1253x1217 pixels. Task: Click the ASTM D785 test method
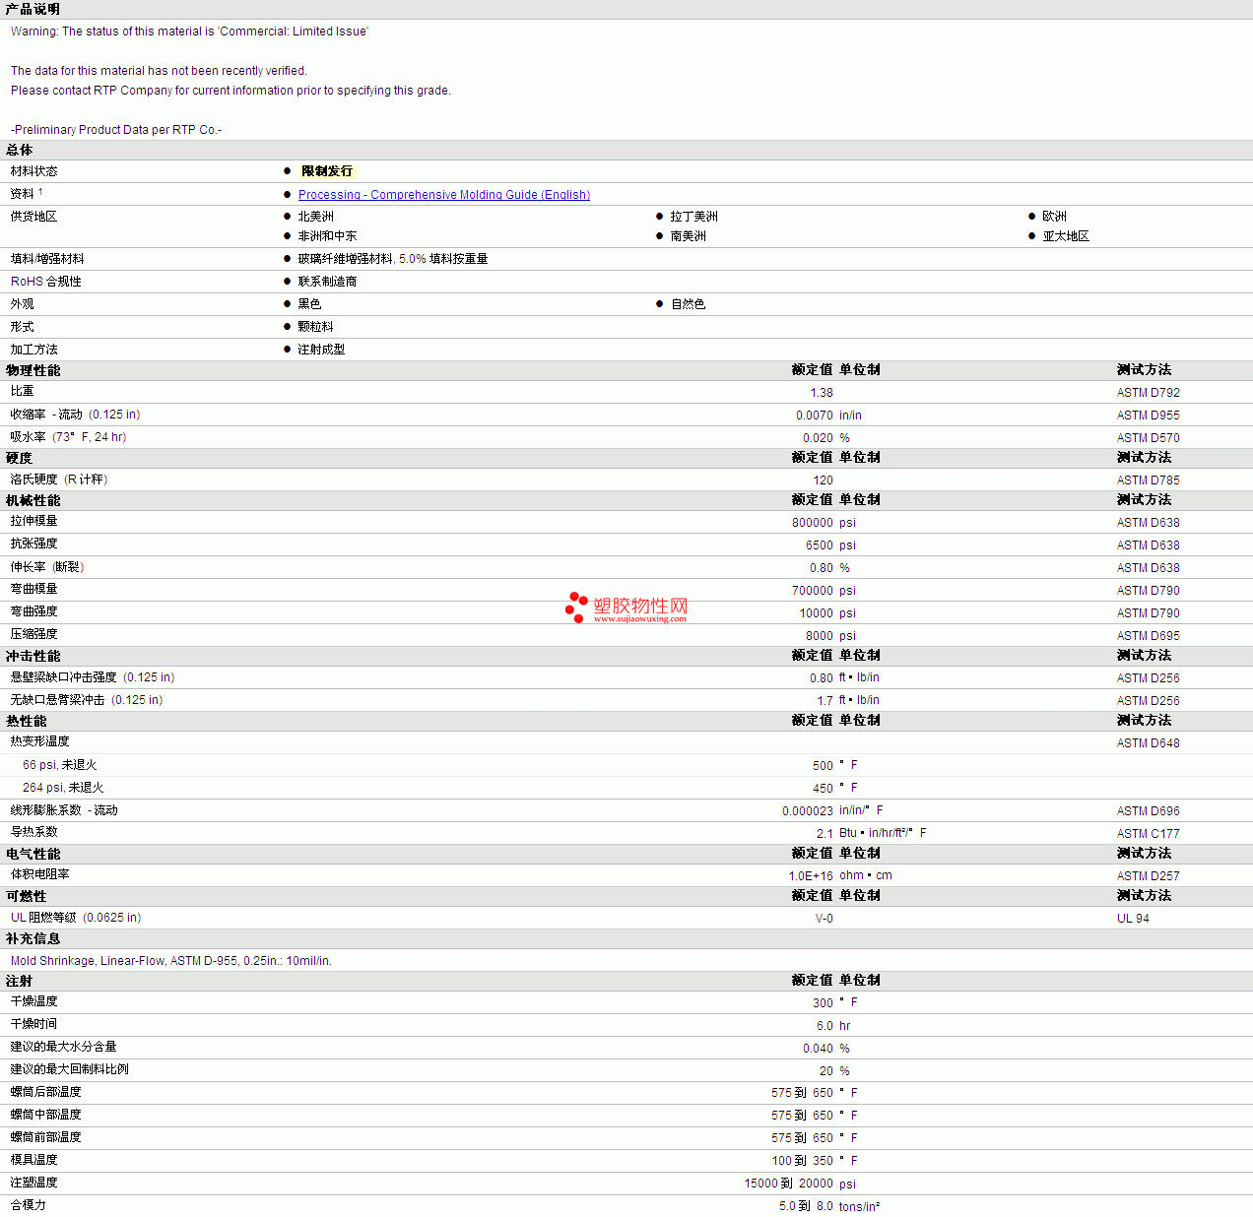click(x=1149, y=480)
